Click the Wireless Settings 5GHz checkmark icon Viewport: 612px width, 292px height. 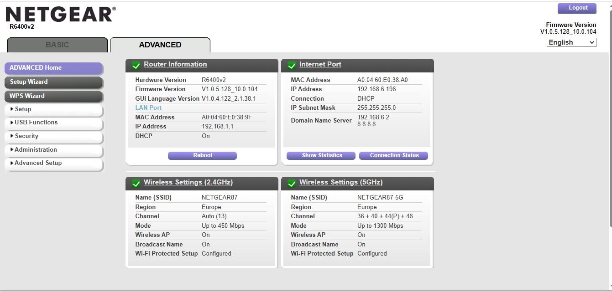(x=292, y=184)
